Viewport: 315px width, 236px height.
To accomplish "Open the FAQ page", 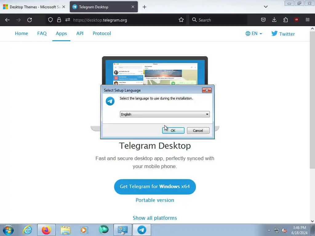I will point(42,33).
